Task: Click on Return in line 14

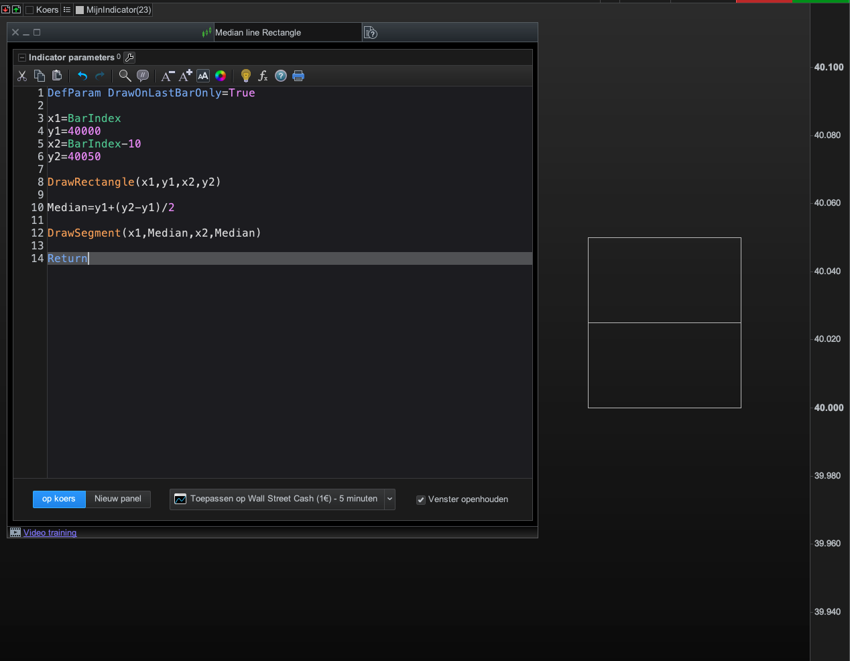Action: click(68, 258)
